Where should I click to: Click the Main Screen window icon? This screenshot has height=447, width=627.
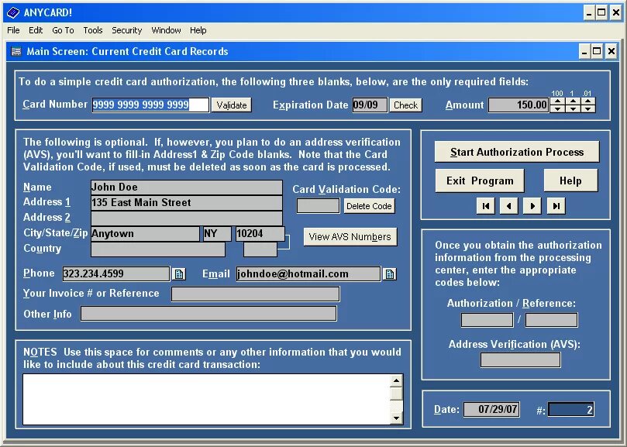(x=16, y=52)
